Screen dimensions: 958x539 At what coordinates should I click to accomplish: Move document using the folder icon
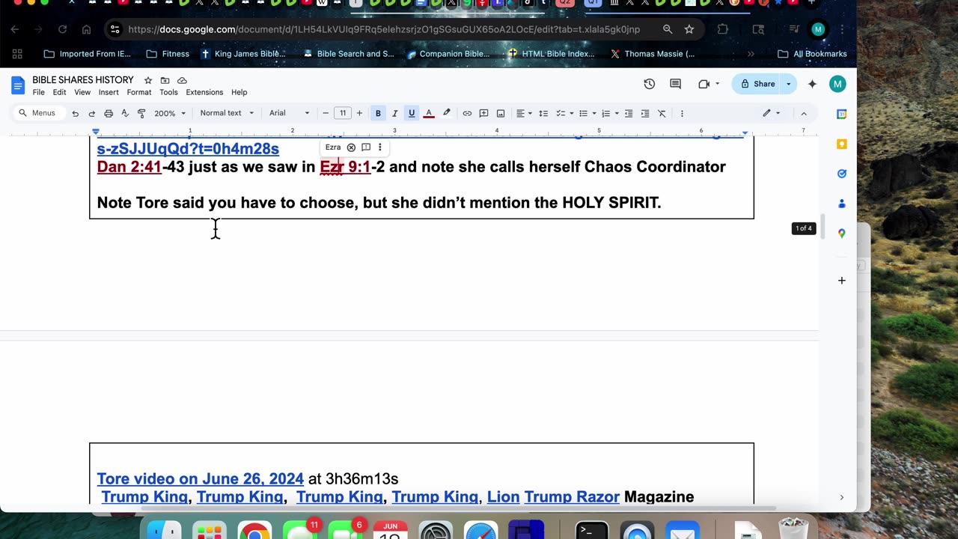165,80
